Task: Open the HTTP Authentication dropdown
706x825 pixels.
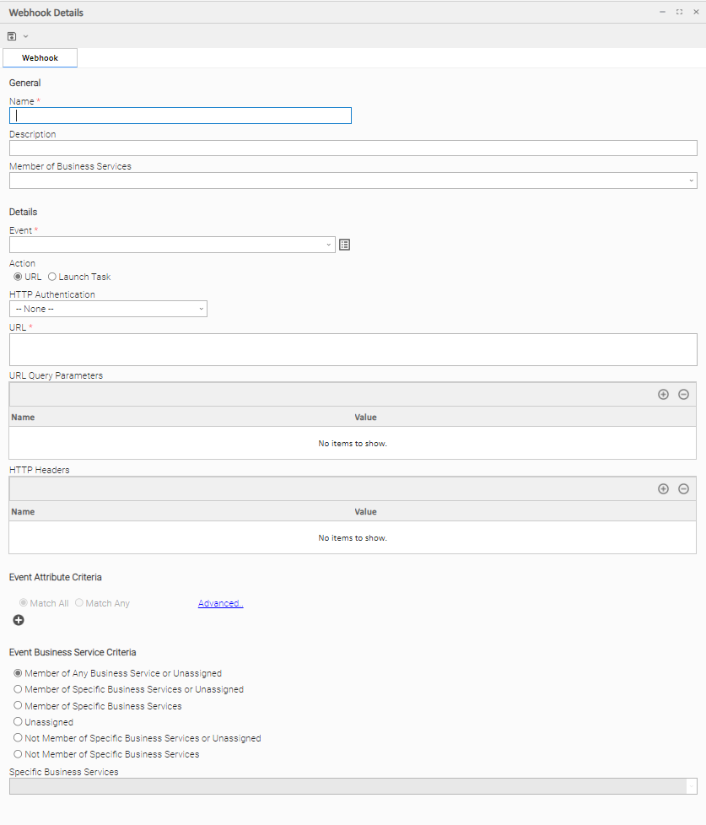Action: tap(201, 309)
